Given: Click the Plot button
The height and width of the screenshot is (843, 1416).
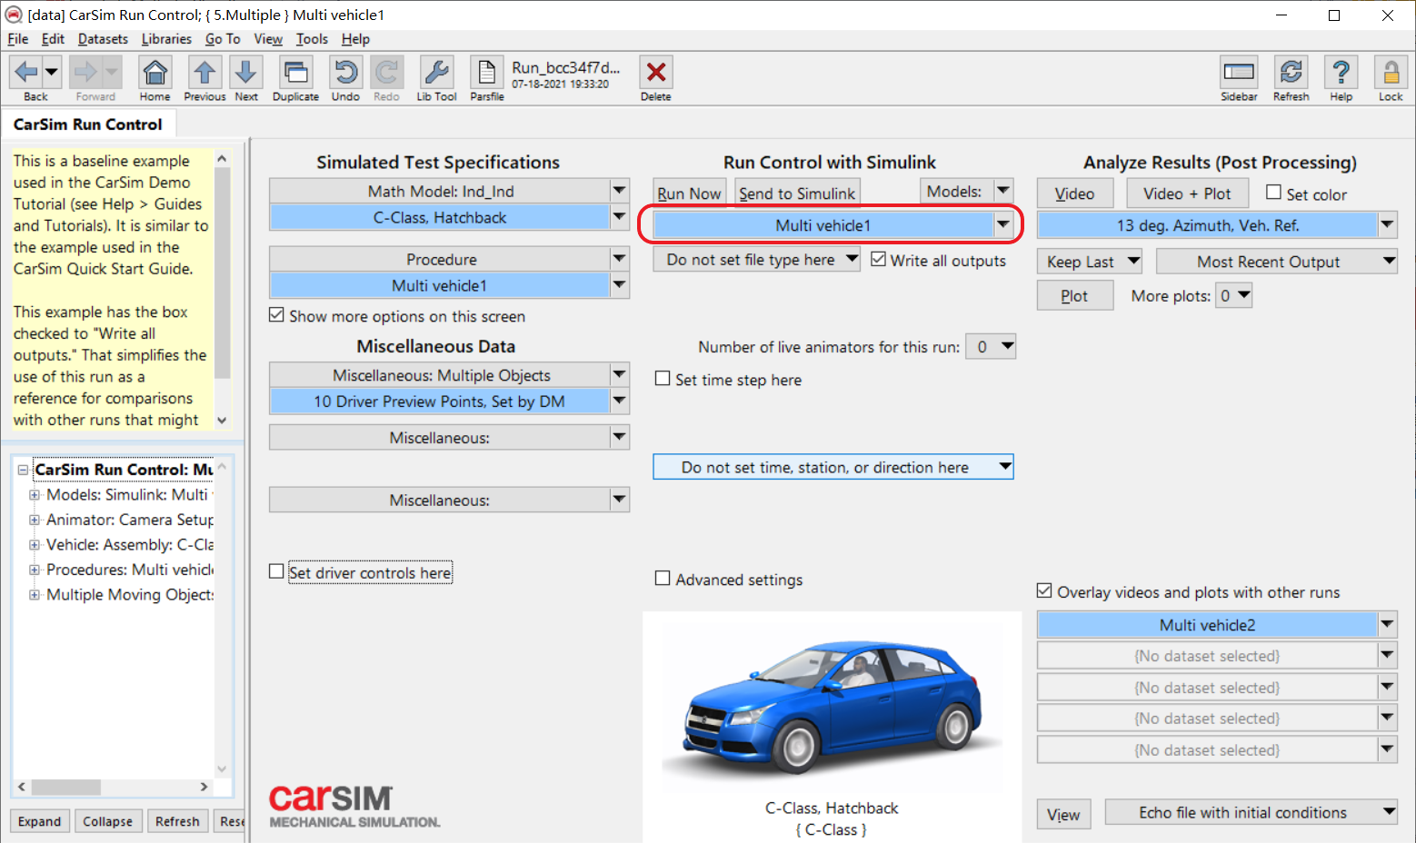Looking at the screenshot, I should click(x=1074, y=295).
